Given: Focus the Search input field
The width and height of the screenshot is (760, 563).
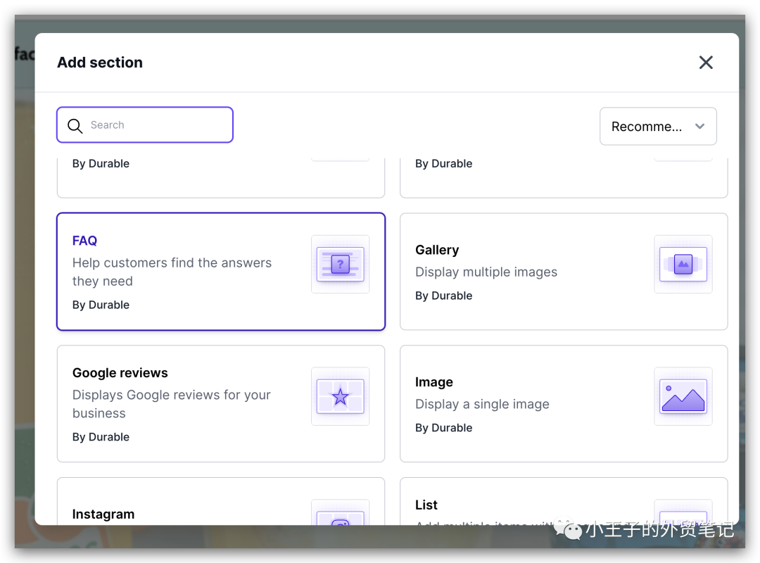Looking at the screenshot, I should 145,125.
